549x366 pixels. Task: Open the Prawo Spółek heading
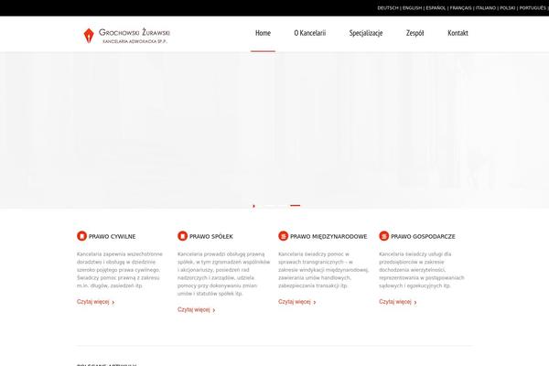click(x=211, y=236)
